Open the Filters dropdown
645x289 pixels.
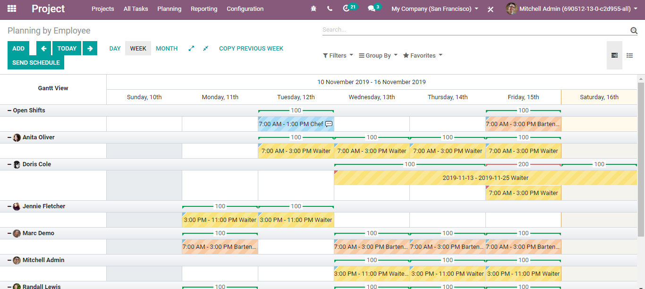coord(338,55)
